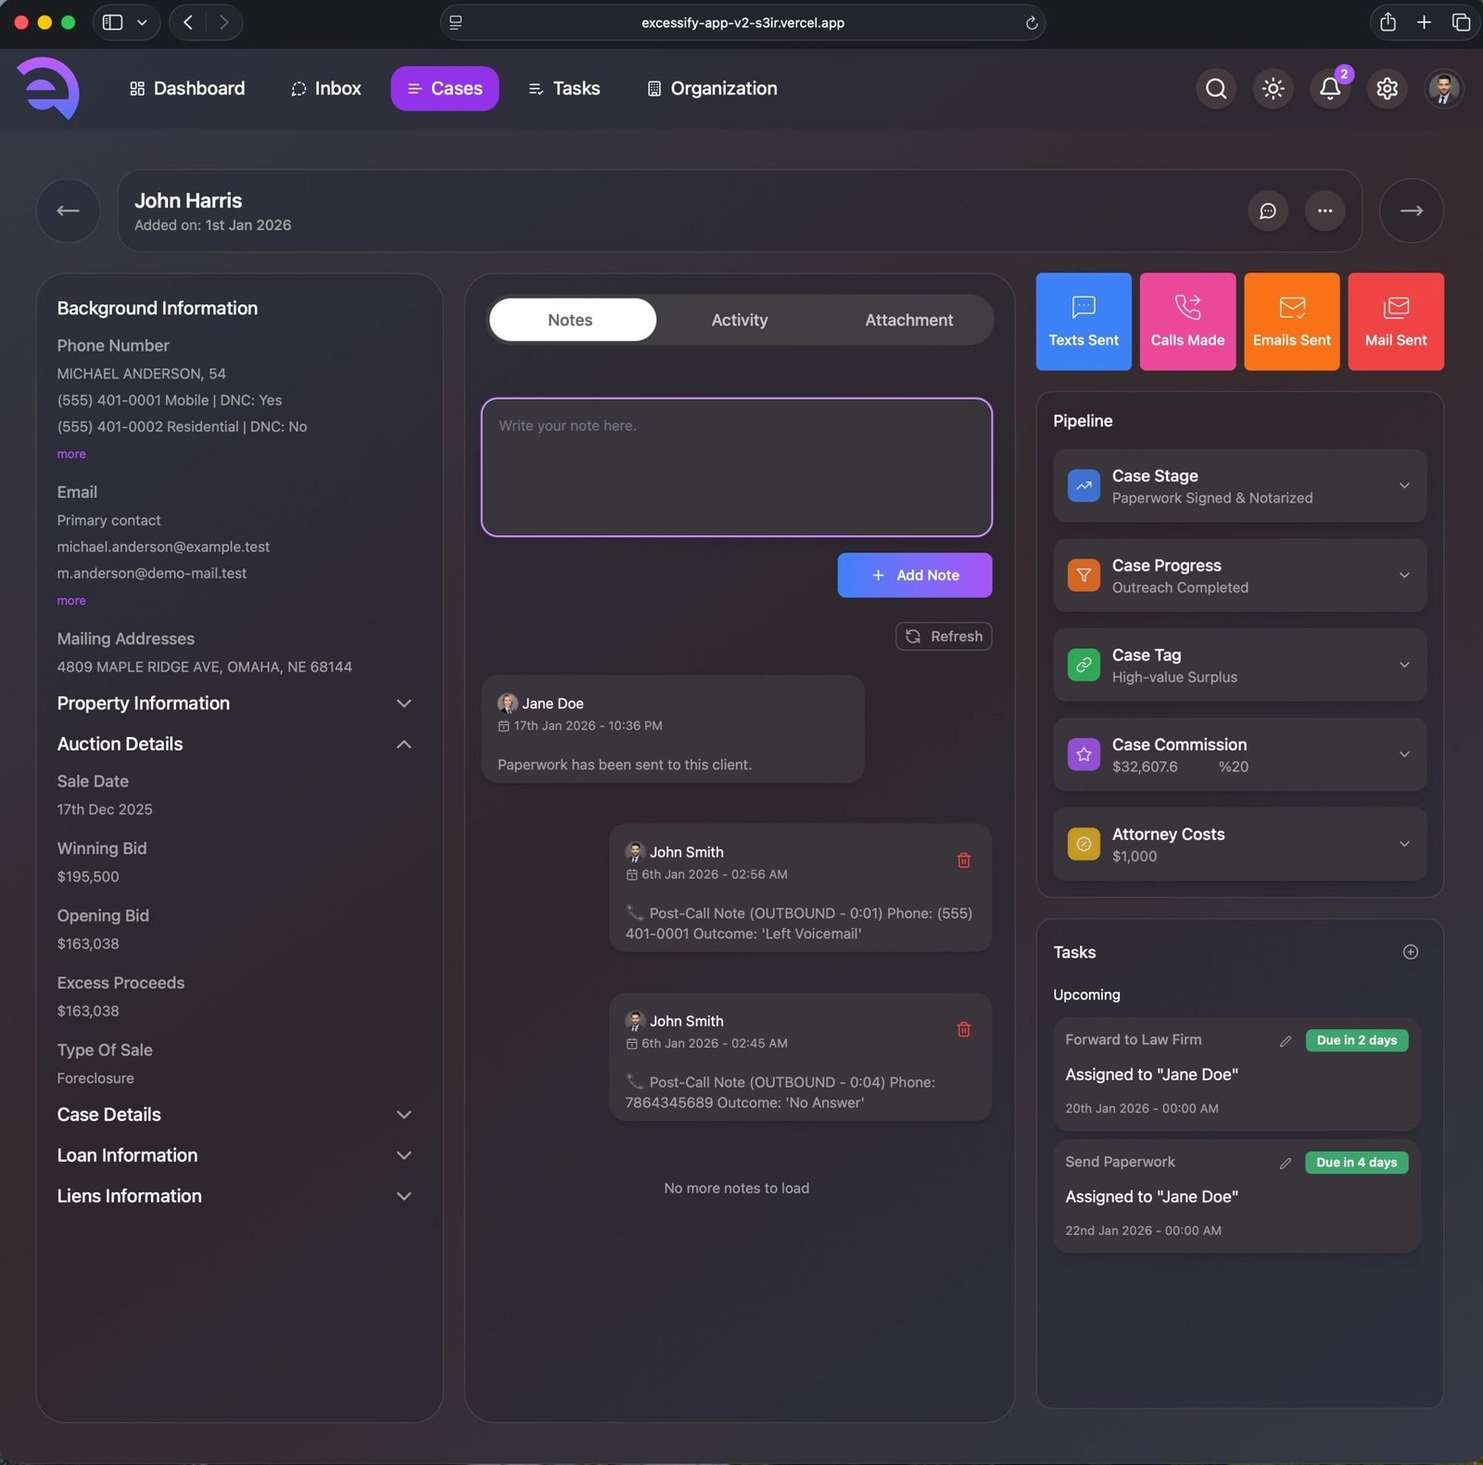Open chat bubble on John Harris header
The image size is (1483, 1465).
pyautogui.click(x=1268, y=210)
